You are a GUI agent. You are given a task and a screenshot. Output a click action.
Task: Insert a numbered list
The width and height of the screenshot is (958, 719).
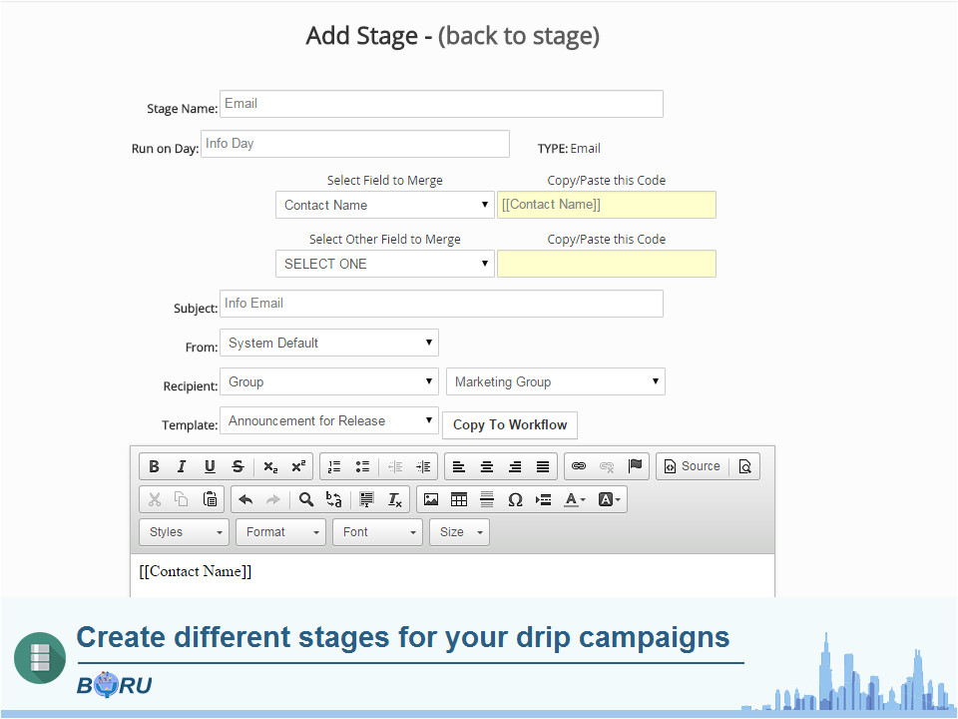tap(334, 466)
